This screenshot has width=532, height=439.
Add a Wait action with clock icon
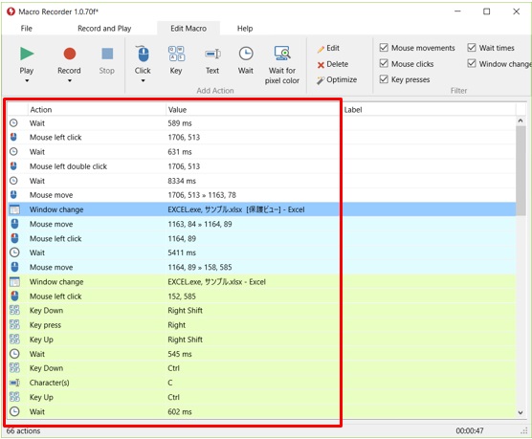[x=246, y=54]
